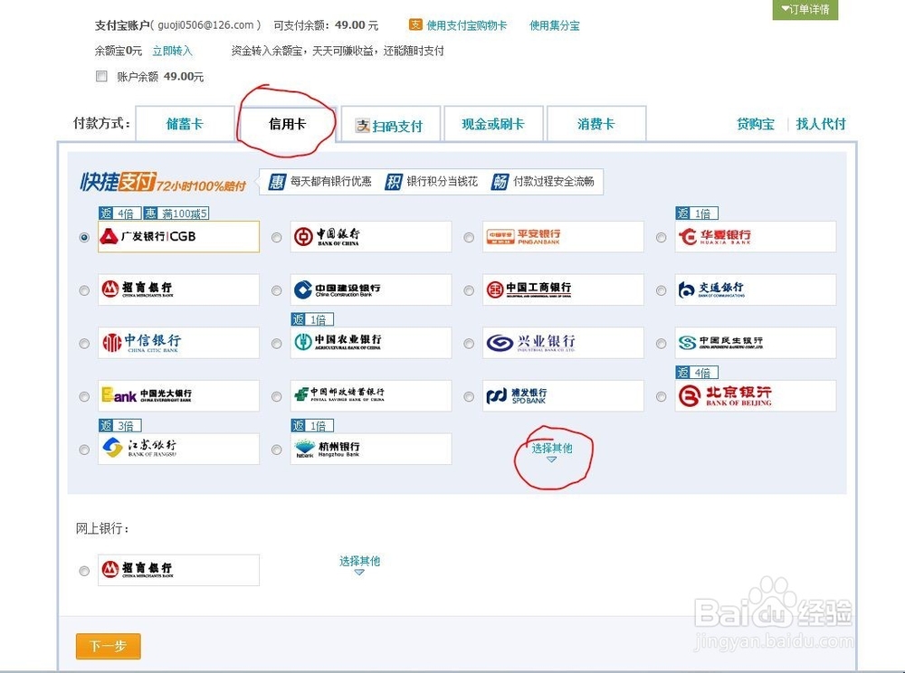Select the 兴业银行 radio button
This screenshot has height=673, width=905.
(x=469, y=344)
